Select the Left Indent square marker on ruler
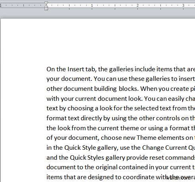This screenshot has width=195, height=182. 46,9
